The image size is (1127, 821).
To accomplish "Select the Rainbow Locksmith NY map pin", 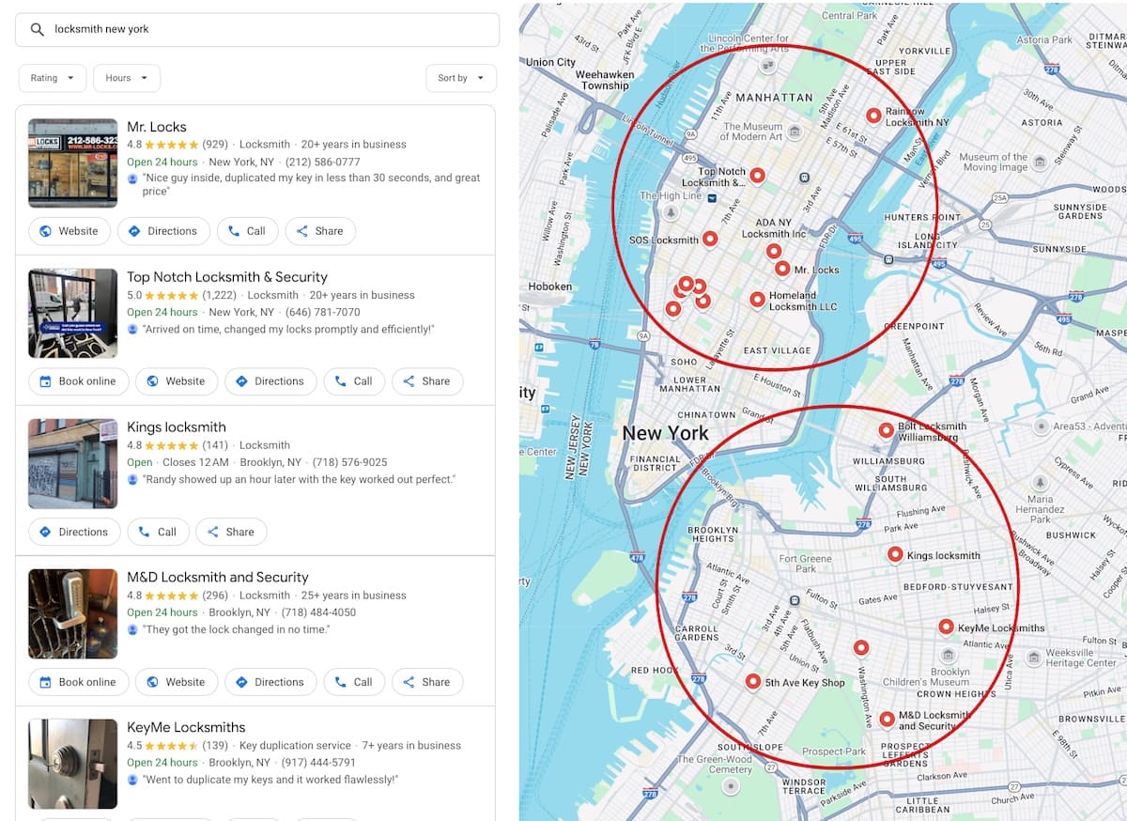I will pyautogui.click(x=873, y=116).
